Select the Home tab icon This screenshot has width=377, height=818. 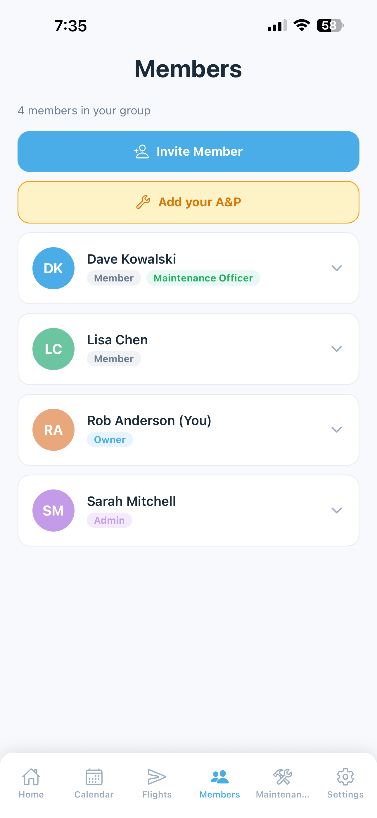click(31, 779)
